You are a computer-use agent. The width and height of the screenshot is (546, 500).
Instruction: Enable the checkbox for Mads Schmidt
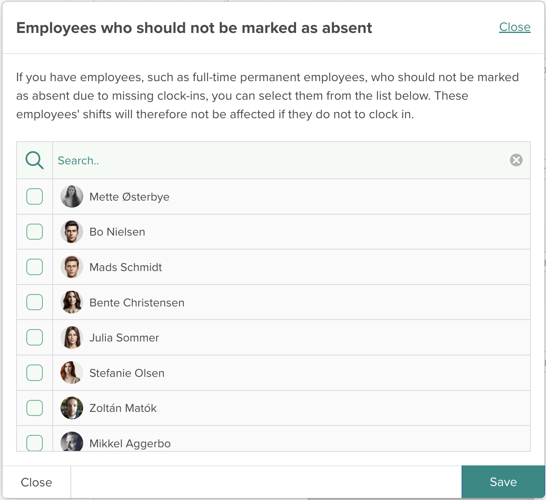(x=35, y=267)
